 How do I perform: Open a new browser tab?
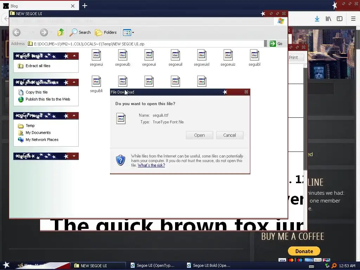click(85, 6)
